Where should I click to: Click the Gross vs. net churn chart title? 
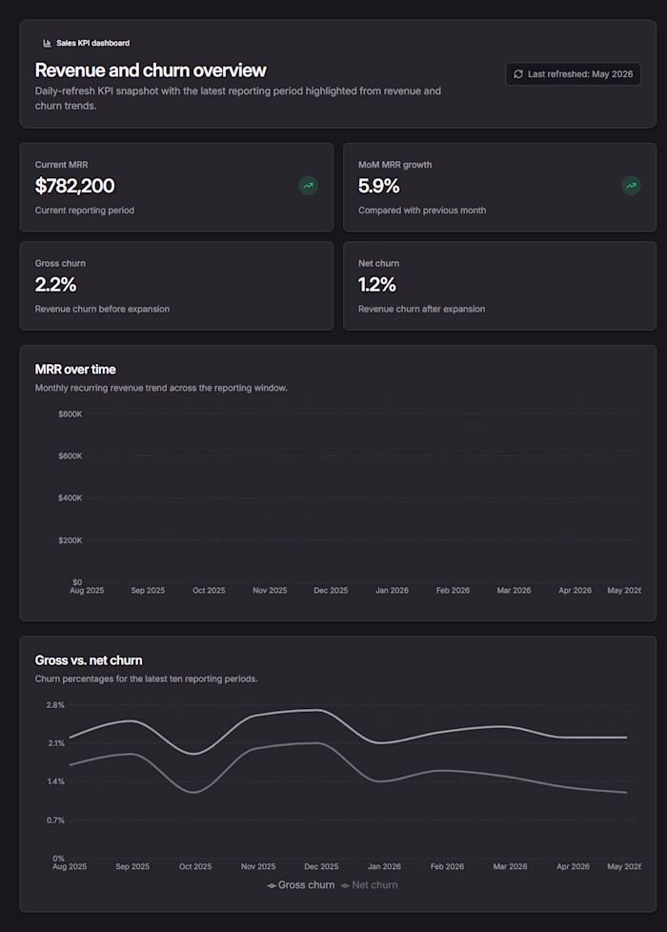click(89, 660)
